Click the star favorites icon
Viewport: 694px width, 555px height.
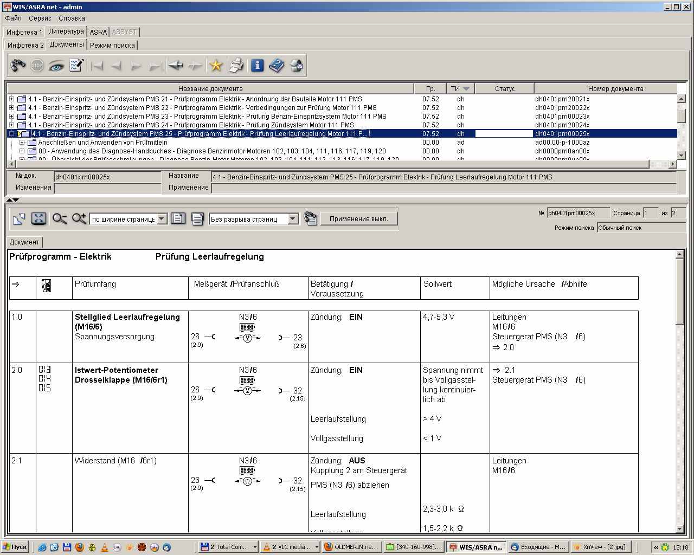click(x=216, y=66)
